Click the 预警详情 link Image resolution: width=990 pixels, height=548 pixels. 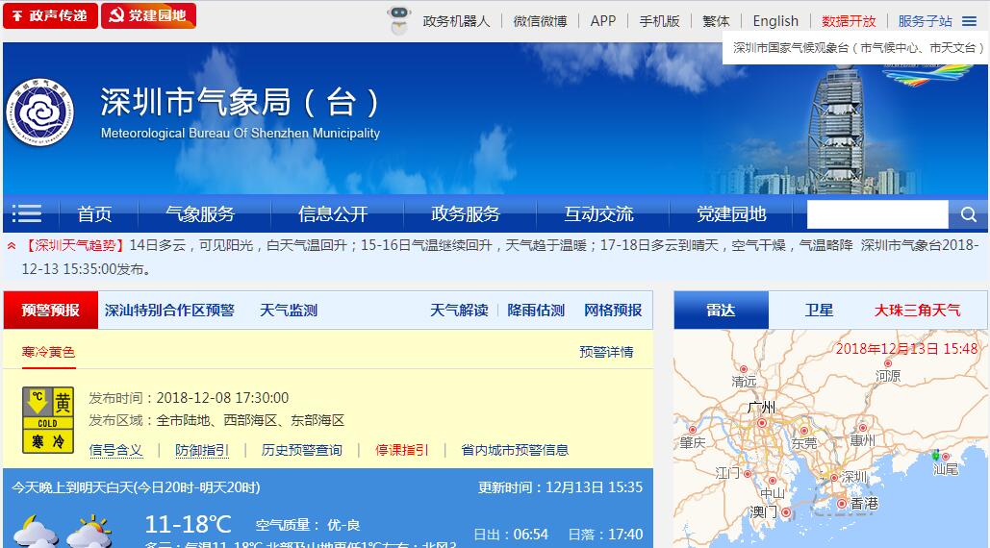pyautogui.click(x=606, y=352)
